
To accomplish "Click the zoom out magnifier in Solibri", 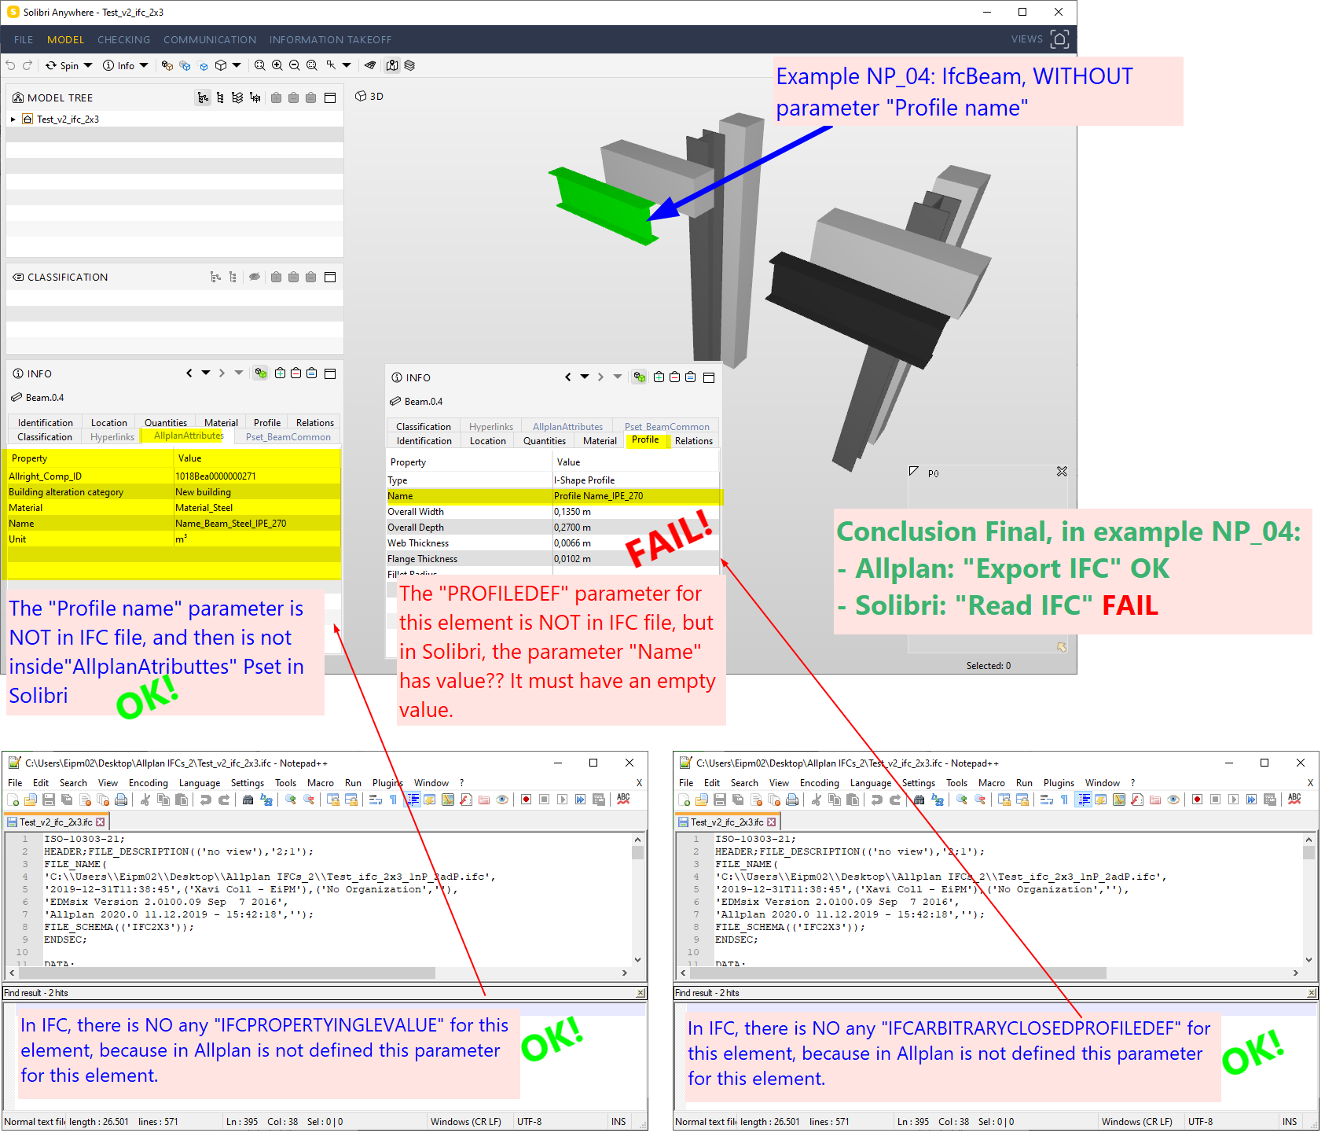I will 295,65.
